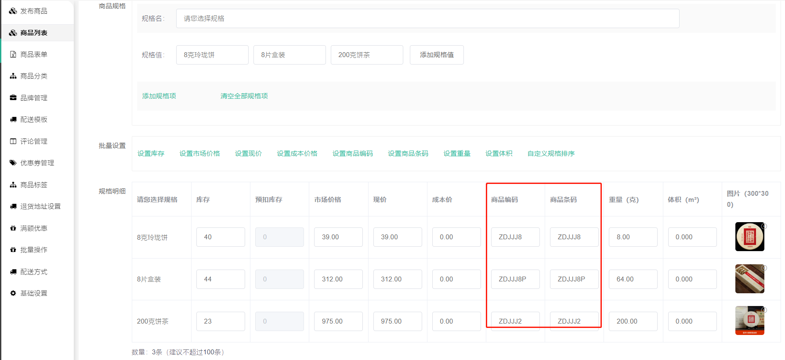Click 自定义规格排序 link
The width and height of the screenshot is (785, 360).
click(551, 154)
